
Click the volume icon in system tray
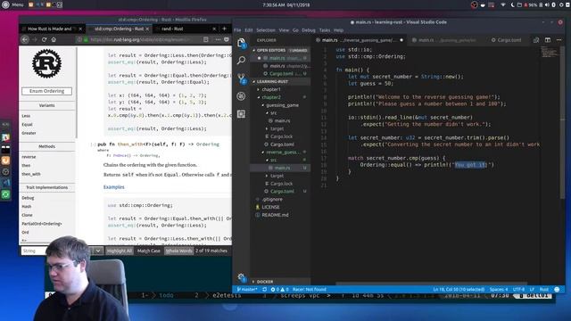(547, 5)
